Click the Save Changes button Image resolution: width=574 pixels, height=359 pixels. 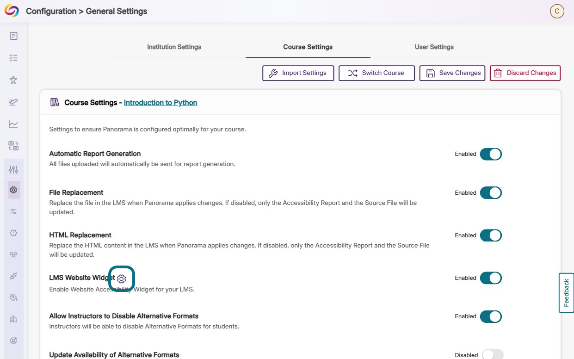452,73
